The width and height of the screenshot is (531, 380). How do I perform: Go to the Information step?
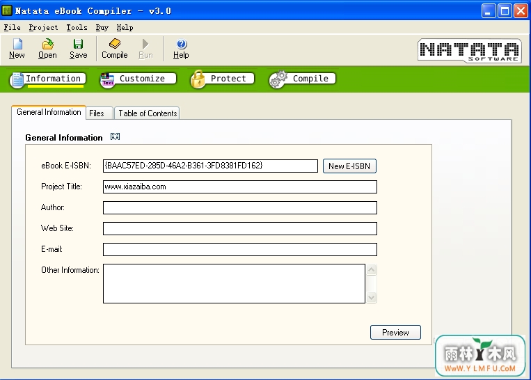click(48, 80)
